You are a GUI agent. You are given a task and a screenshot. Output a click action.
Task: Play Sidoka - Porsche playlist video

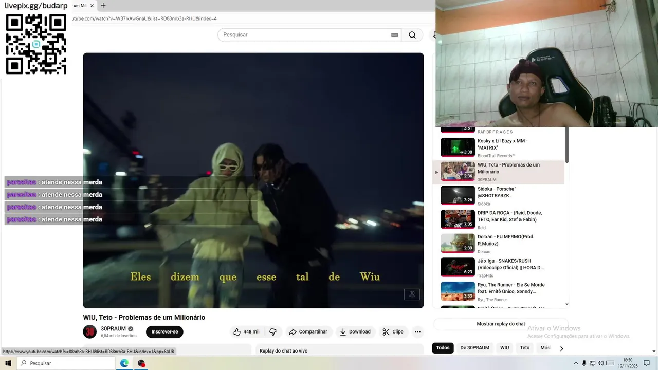(499, 196)
